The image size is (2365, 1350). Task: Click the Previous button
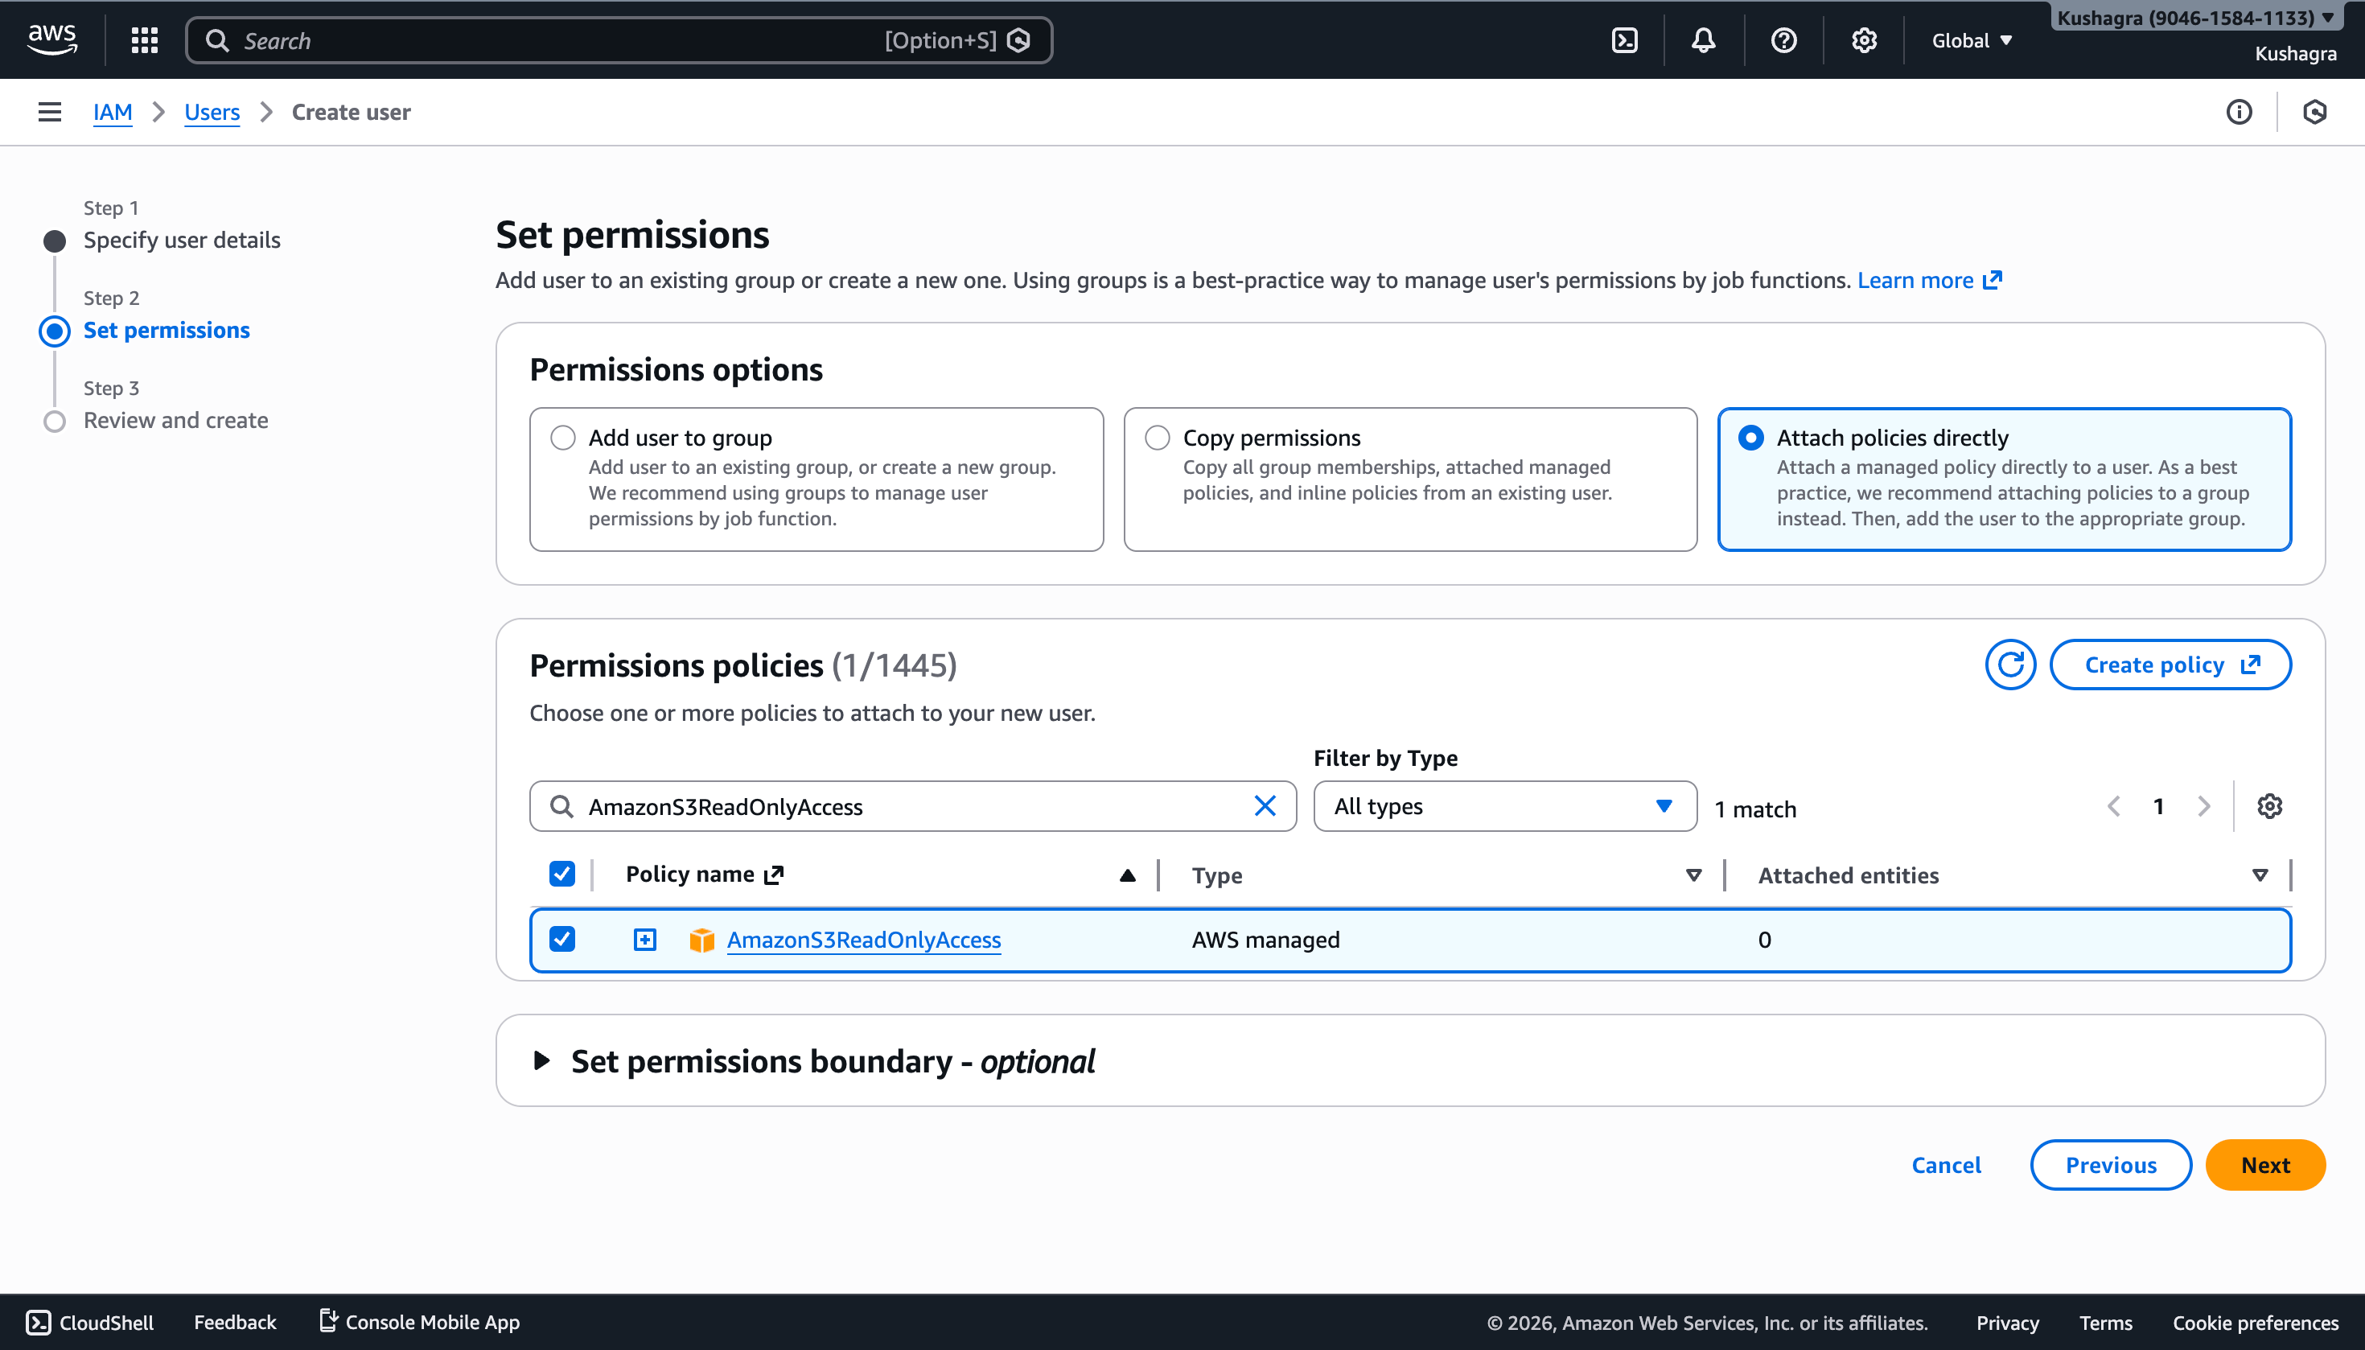tap(2111, 1165)
